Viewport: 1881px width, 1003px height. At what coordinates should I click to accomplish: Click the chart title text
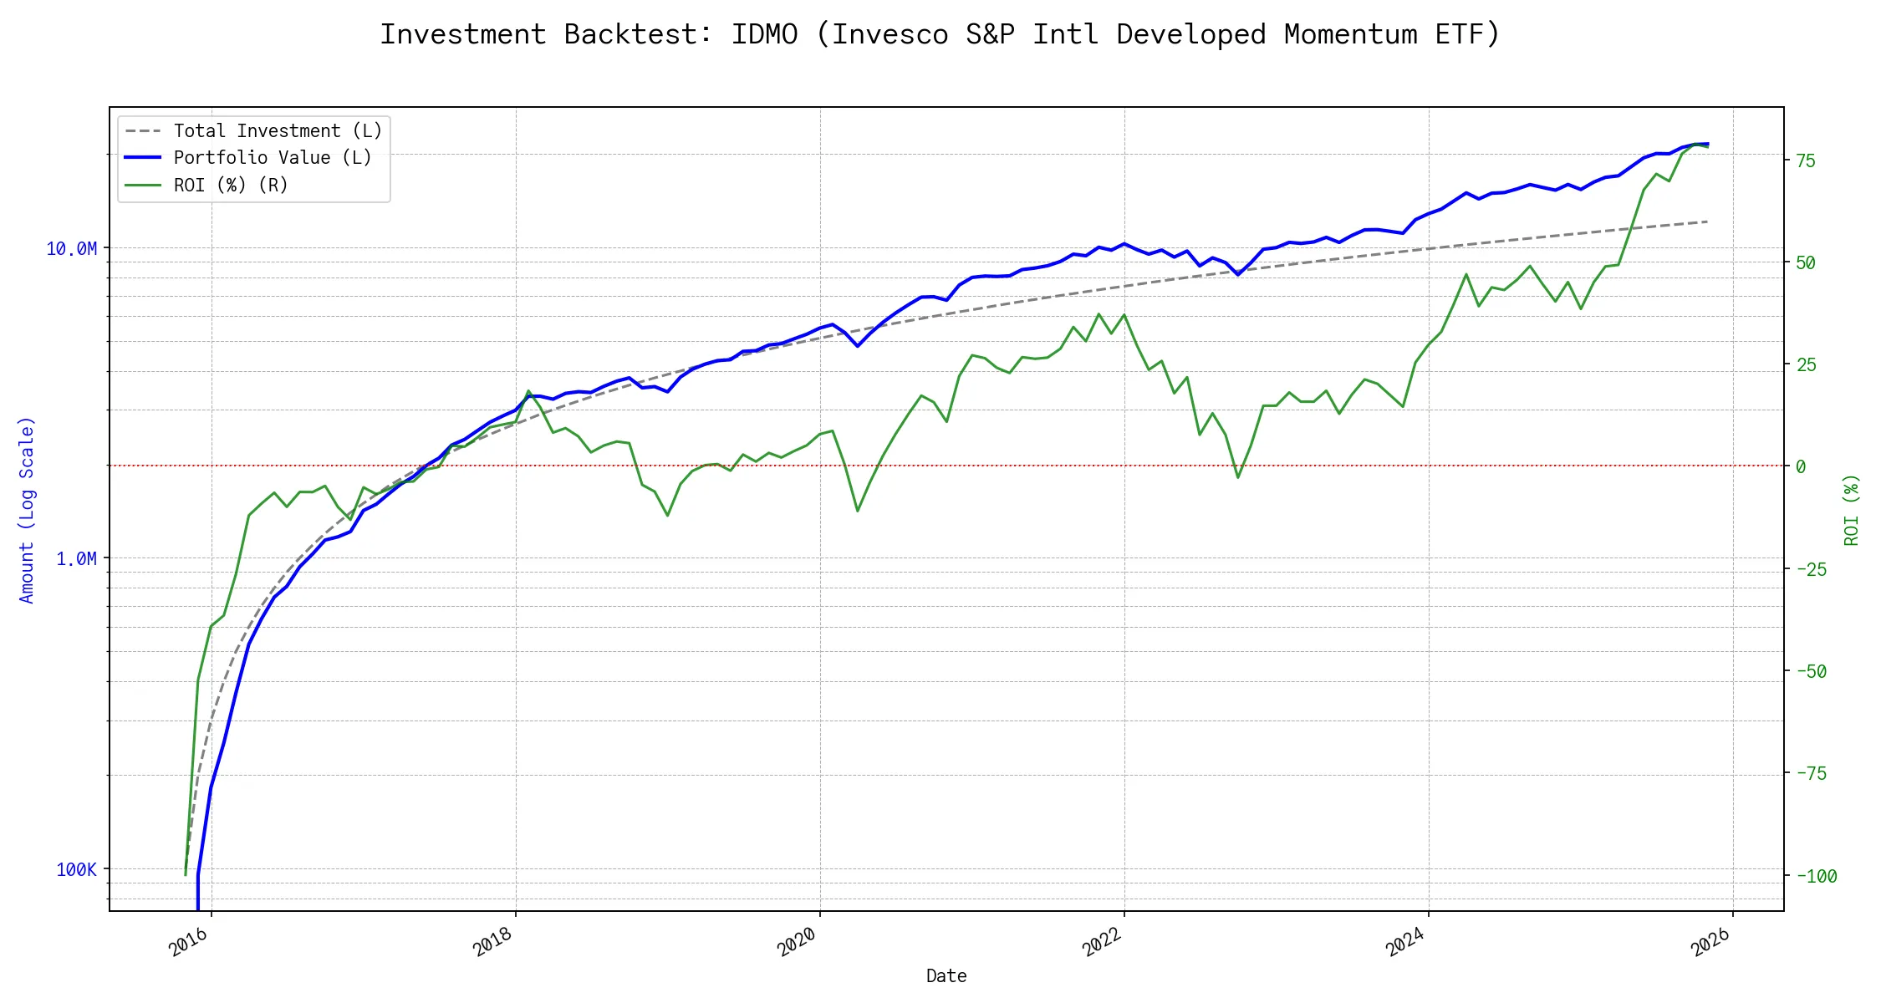pyautogui.click(x=940, y=35)
